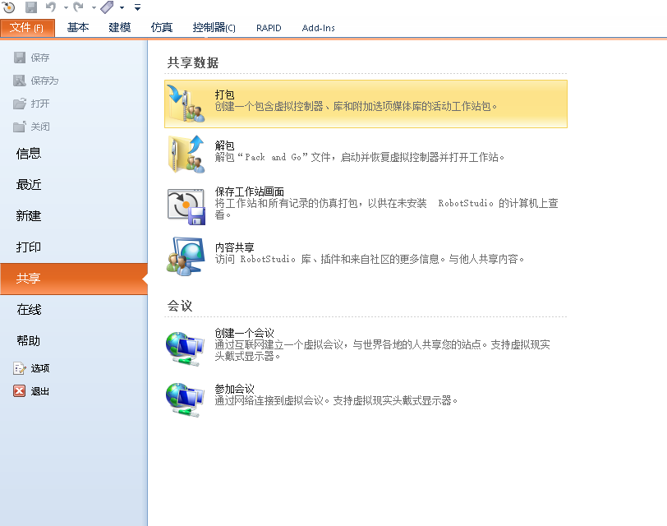Click the Join Meeting (参加会议) icon
667x526 pixels.
tap(186, 399)
